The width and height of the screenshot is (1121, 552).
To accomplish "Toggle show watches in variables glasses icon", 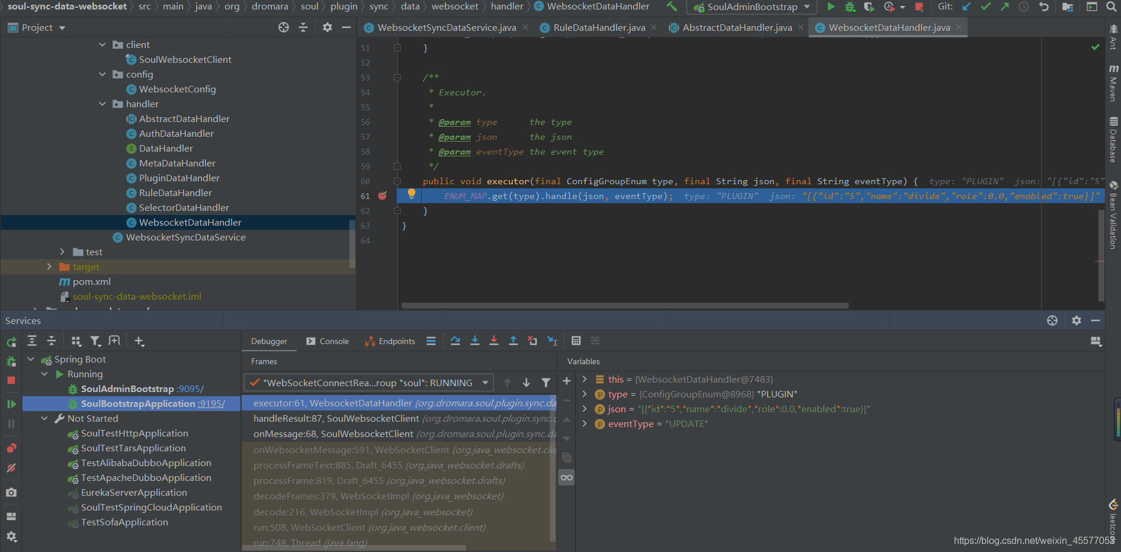I will 567,477.
